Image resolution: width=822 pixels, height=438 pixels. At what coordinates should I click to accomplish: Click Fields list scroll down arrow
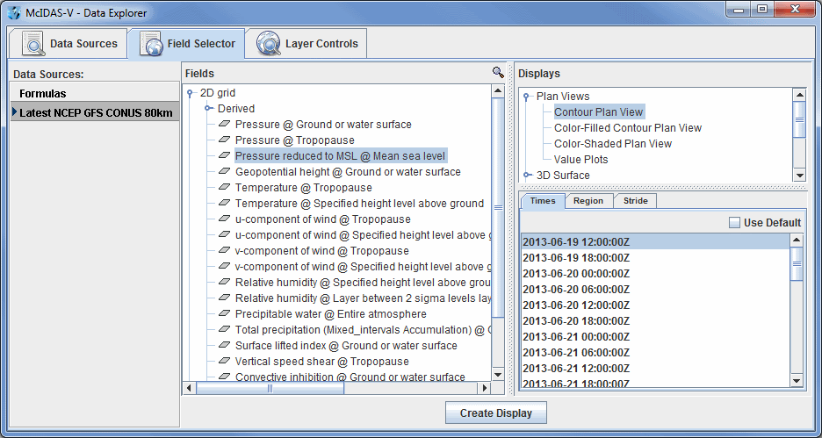(498, 374)
